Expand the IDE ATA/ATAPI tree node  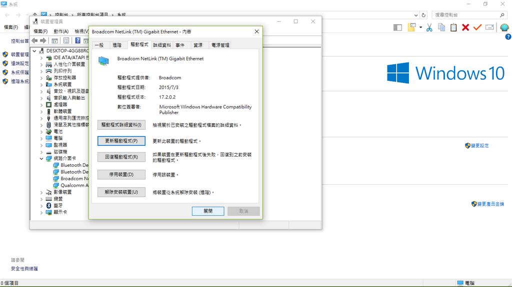point(41,58)
